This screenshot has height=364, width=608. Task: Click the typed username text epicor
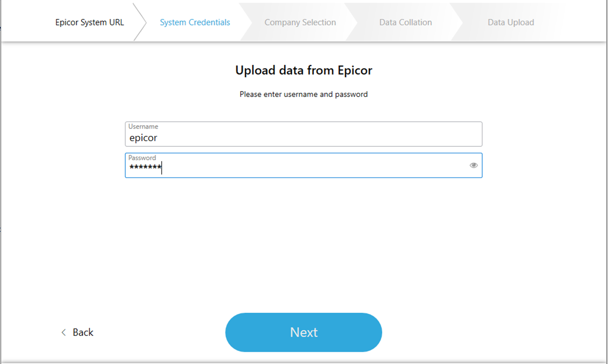(143, 138)
